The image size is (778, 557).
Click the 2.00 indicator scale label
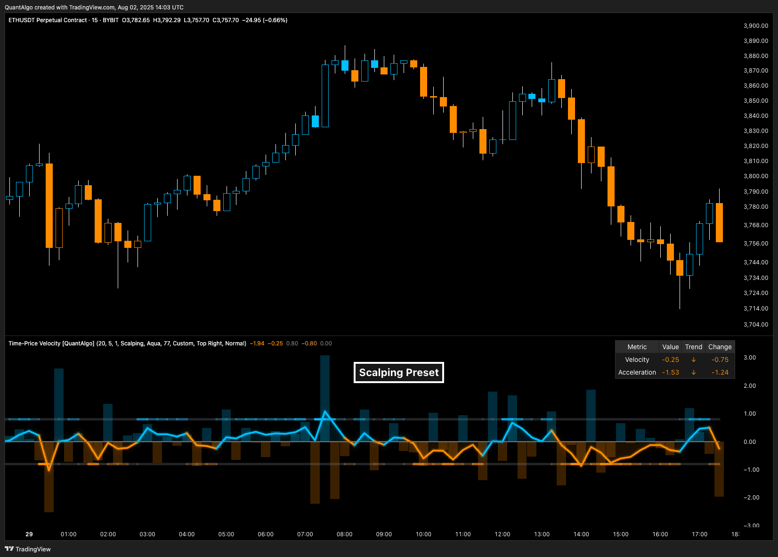point(750,386)
